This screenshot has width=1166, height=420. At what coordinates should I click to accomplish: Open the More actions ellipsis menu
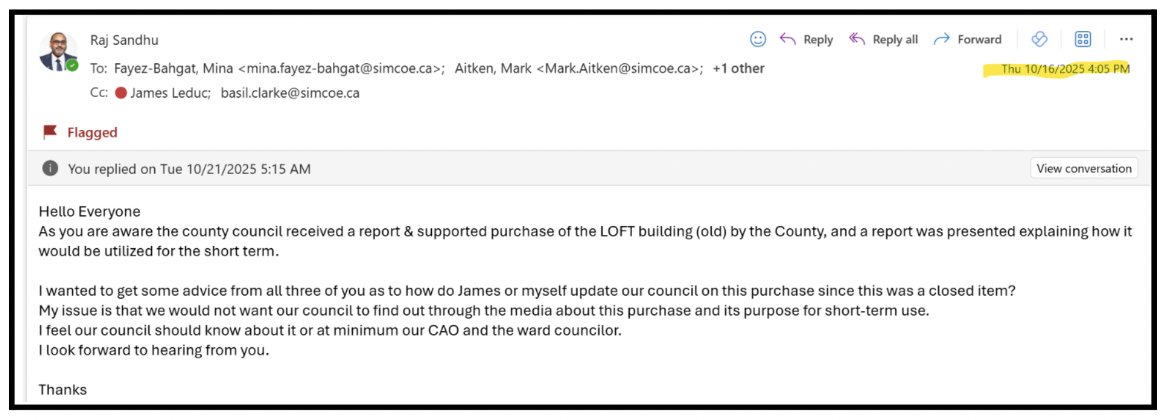tap(1127, 39)
